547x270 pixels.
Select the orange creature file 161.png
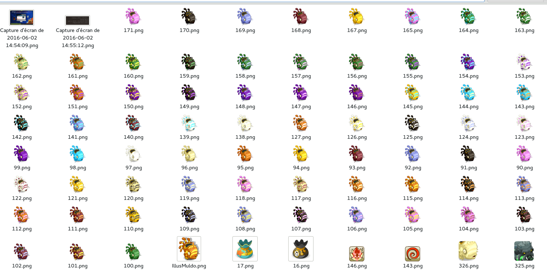(77, 62)
